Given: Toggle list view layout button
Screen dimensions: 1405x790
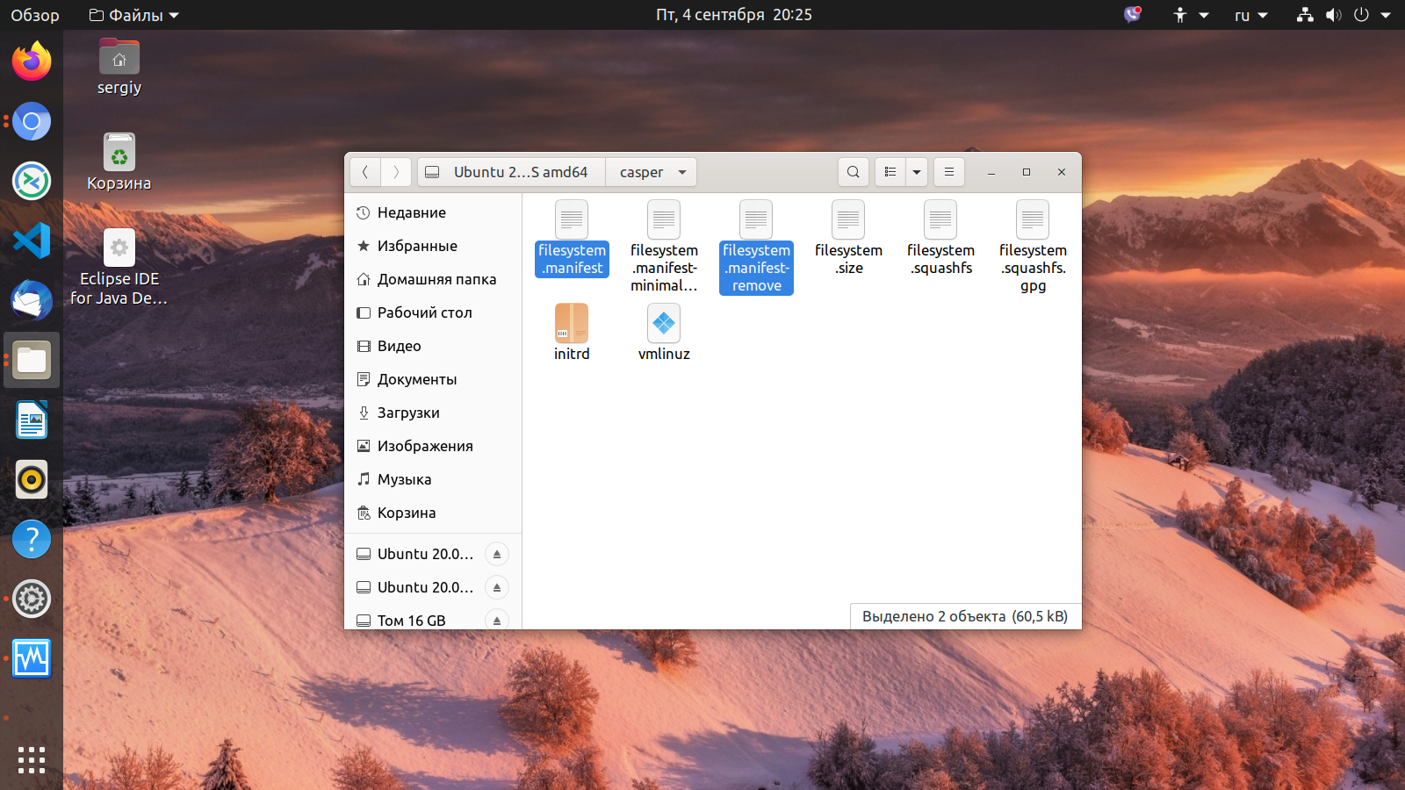Looking at the screenshot, I should click(890, 172).
